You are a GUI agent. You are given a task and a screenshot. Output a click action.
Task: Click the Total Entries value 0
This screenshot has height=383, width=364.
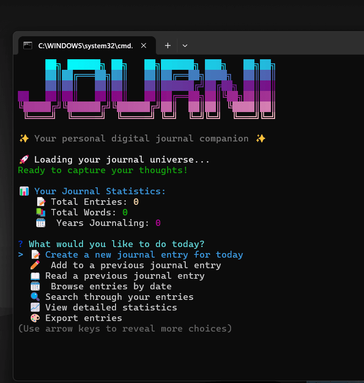pos(136,202)
